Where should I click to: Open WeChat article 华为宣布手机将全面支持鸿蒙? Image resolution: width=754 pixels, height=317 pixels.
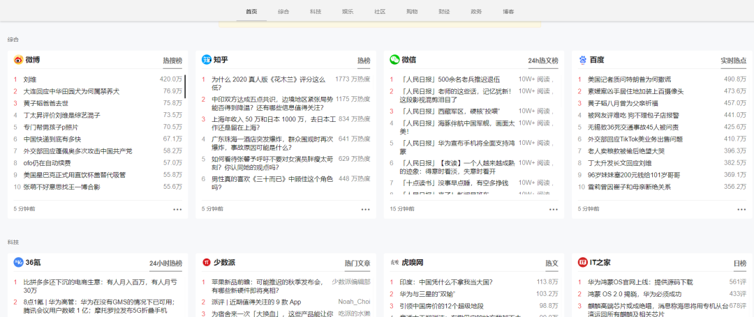[x=457, y=147]
